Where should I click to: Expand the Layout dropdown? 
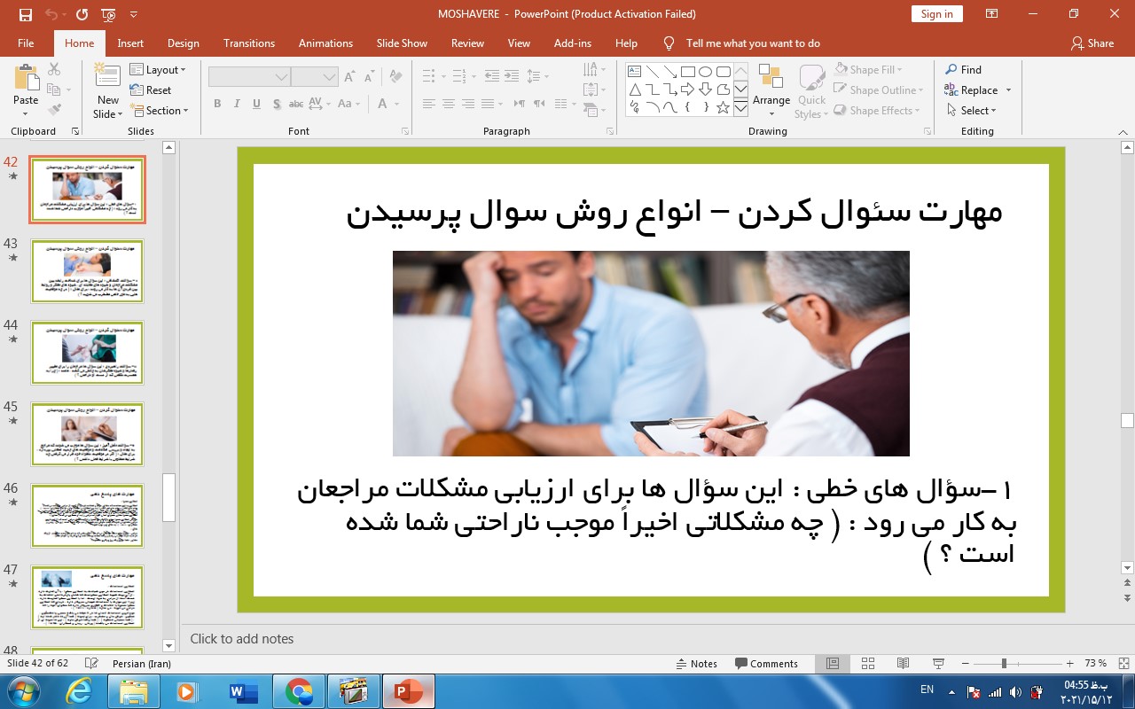158,69
